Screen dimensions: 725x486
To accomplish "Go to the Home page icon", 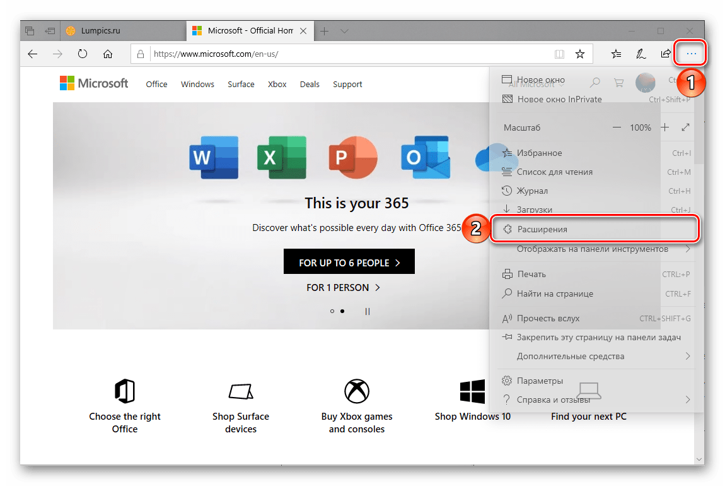I will pyautogui.click(x=108, y=54).
